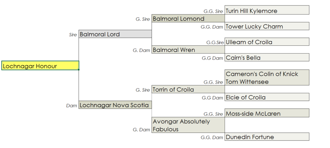This screenshot has height=148, width=330.
Task: Select the yellow Lochnagar Honour cell
Action: pyautogui.click(x=40, y=66)
